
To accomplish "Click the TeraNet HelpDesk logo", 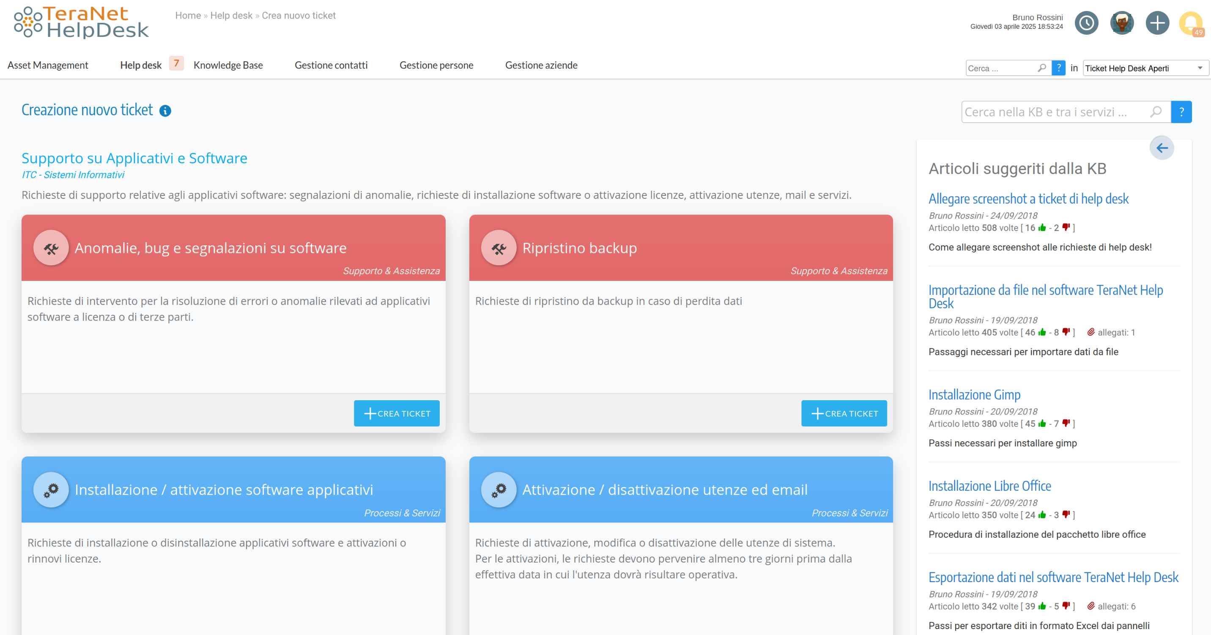I will pyautogui.click(x=81, y=22).
